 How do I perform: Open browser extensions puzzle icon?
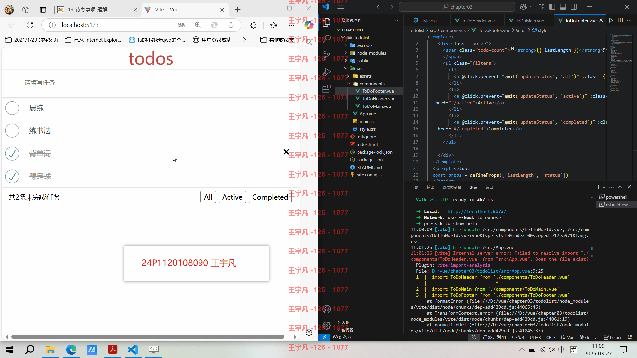point(254,25)
